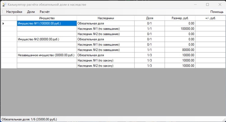Select cell Незавещанное имущество (30000.00 руб.)
The width and height of the screenshot is (226, 122).
point(47,55)
